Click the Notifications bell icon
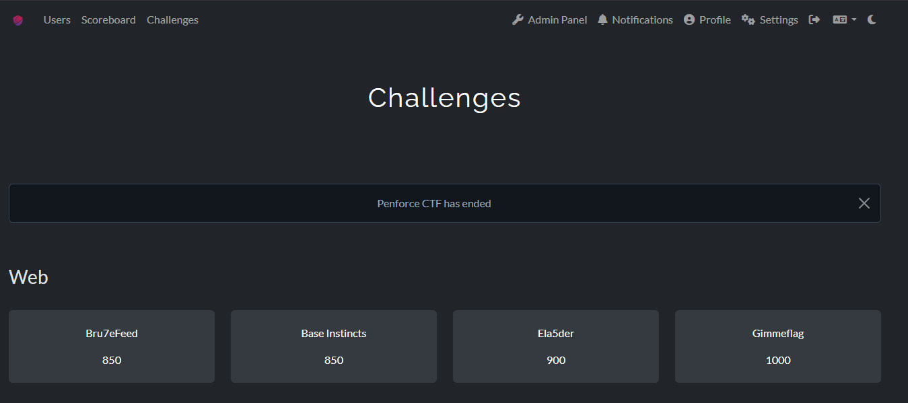This screenshot has height=403, width=908. (602, 20)
